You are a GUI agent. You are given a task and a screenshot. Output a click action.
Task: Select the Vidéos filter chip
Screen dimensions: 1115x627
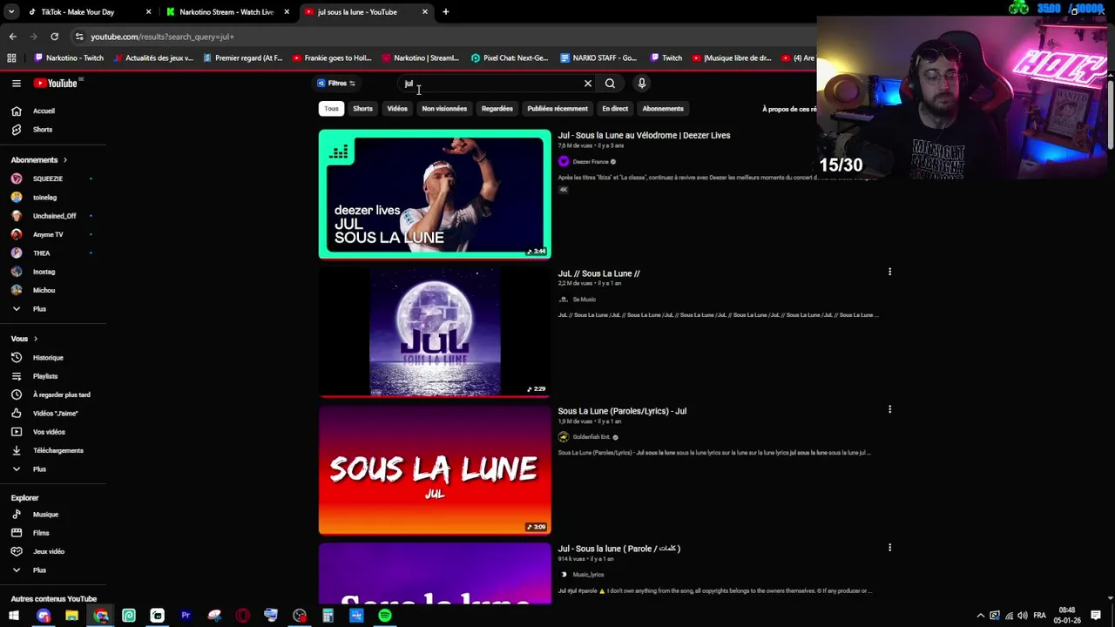coord(397,109)
